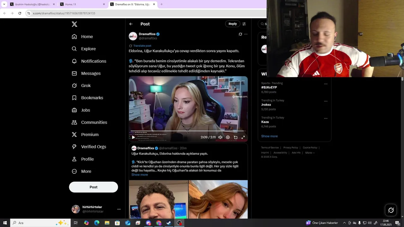404x227 pixels.
Task: Open a new browser tab
Action: pos(162,4)
